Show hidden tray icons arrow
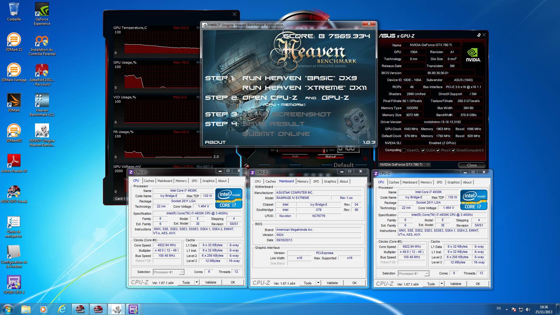The image size is (560, 315). 507,309
